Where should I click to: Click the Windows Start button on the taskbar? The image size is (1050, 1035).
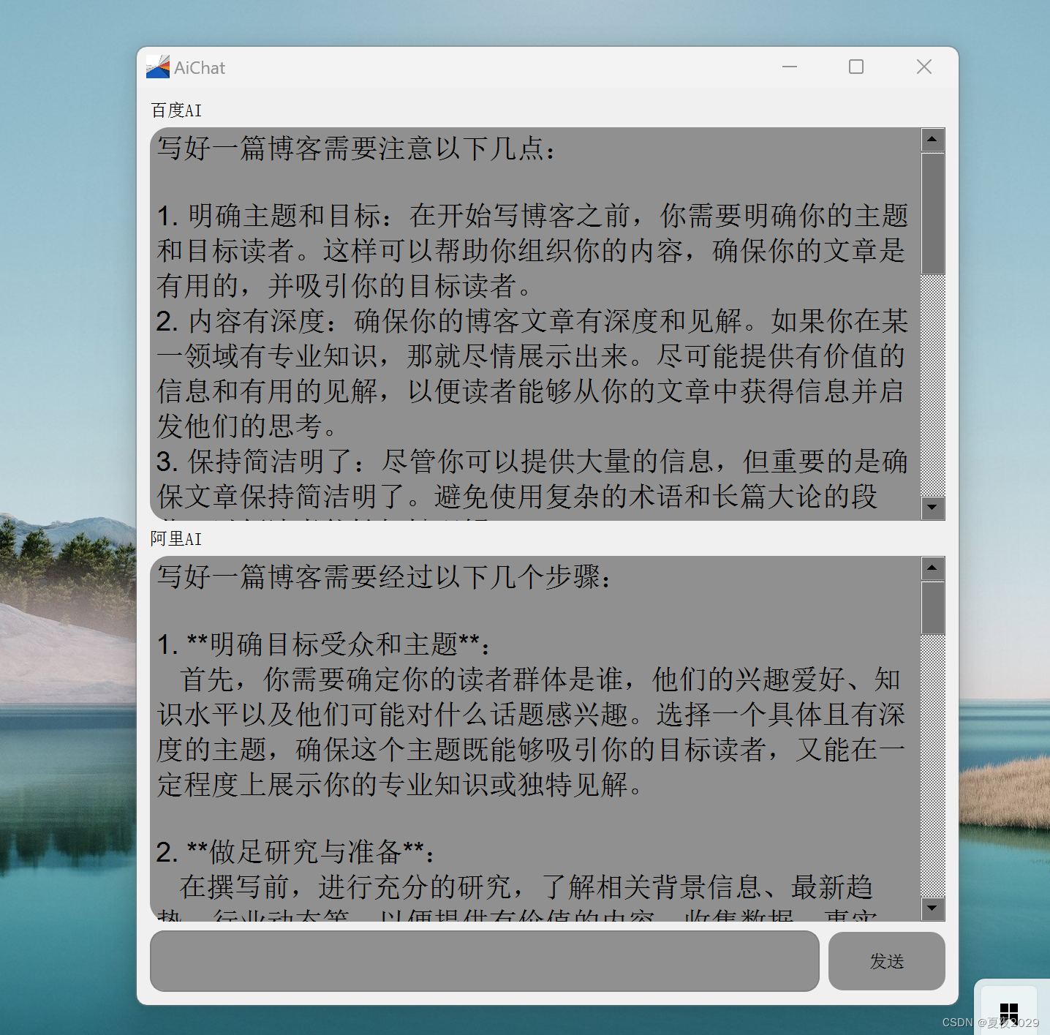point(1009,1011)
